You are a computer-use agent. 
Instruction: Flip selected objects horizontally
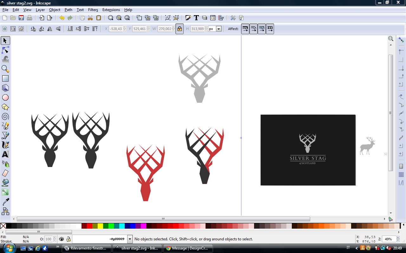click(x=49, y=28)
